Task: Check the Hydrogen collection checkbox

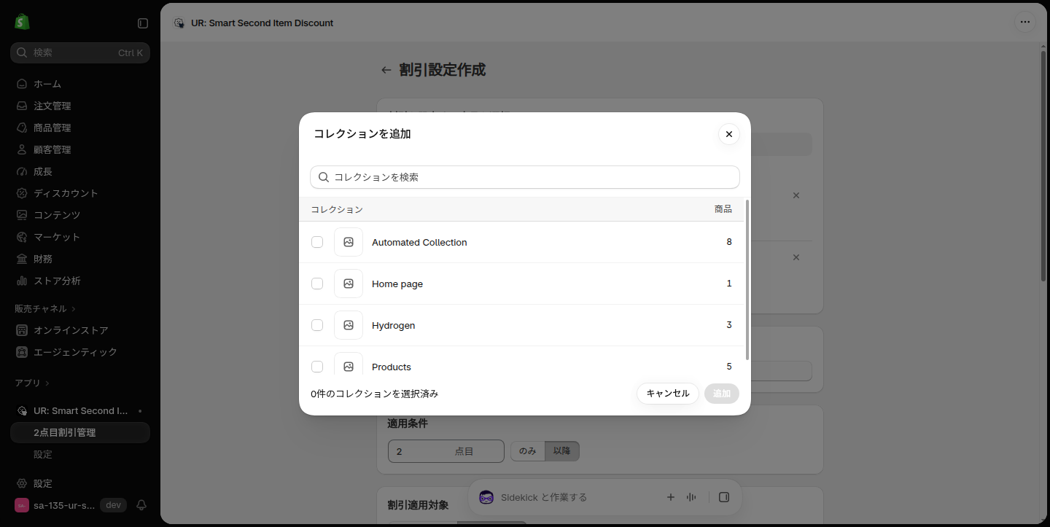Action: point(317,325)
